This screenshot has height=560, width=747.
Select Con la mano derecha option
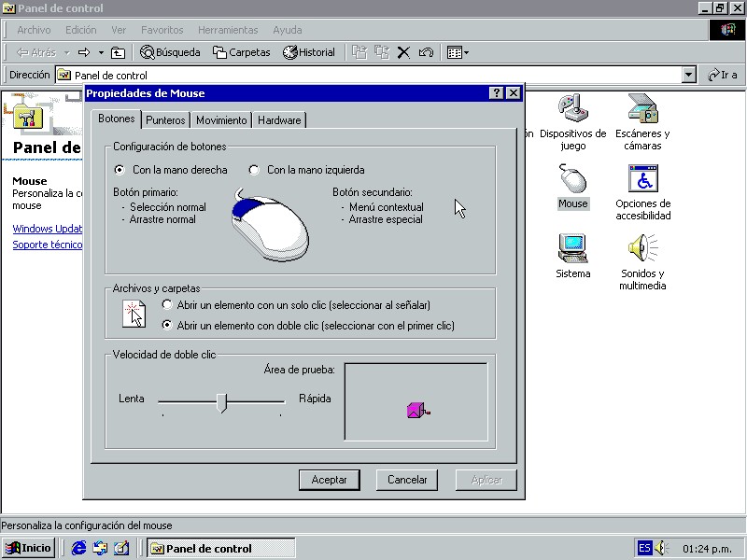(171, 170)
